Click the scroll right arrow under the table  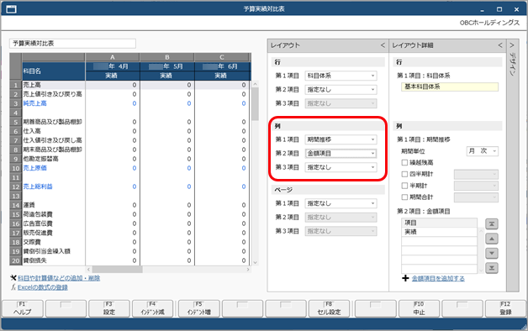[248, 270]
